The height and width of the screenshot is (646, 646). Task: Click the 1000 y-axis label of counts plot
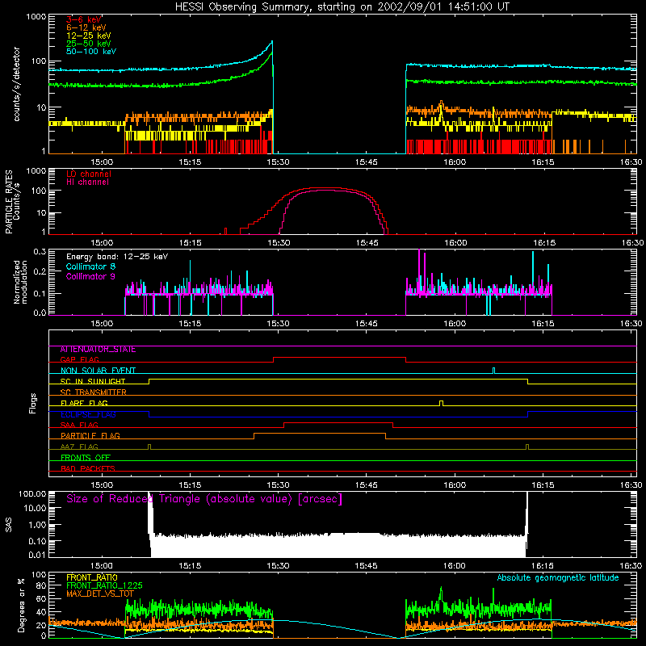pos(36,17)
